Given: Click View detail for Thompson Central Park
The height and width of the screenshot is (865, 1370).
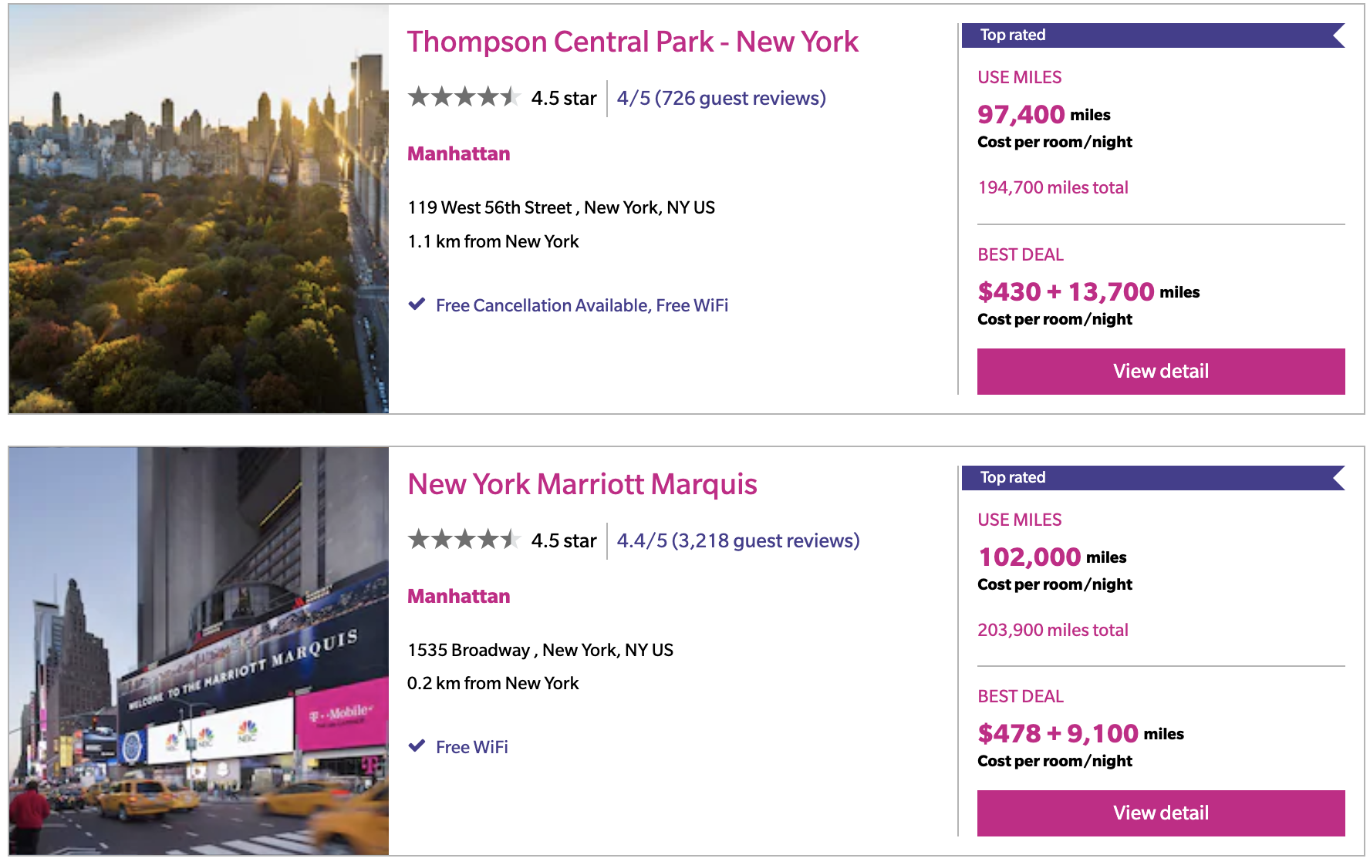Looking at the screenshot, I should pyautogui.click(x=1161, y=372).
